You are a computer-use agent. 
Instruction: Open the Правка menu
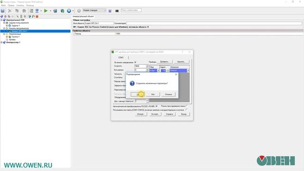point(11,5)
